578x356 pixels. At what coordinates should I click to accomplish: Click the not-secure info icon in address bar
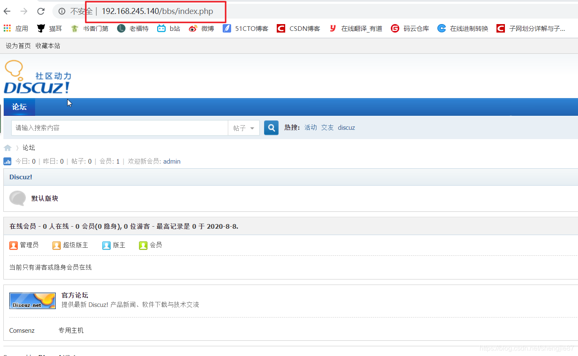(62, 11)
